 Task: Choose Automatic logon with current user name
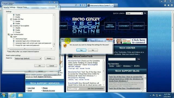coord(14,43)
